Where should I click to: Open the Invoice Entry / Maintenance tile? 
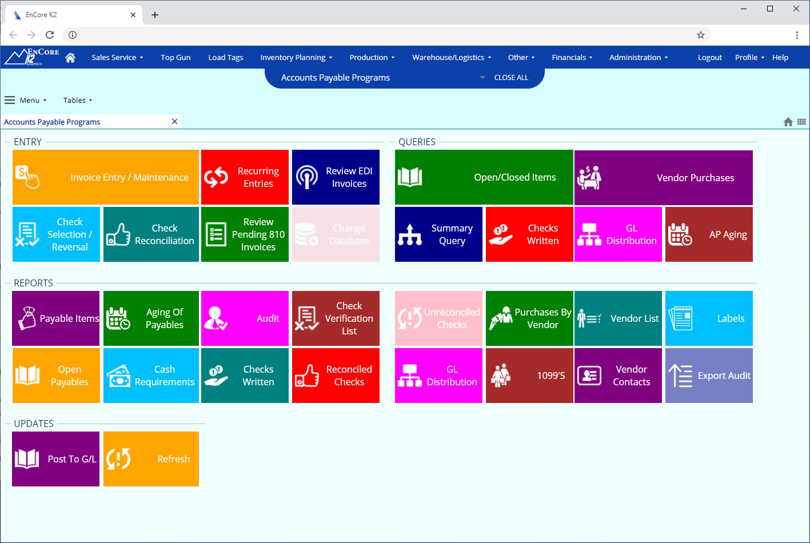point(106,177)
